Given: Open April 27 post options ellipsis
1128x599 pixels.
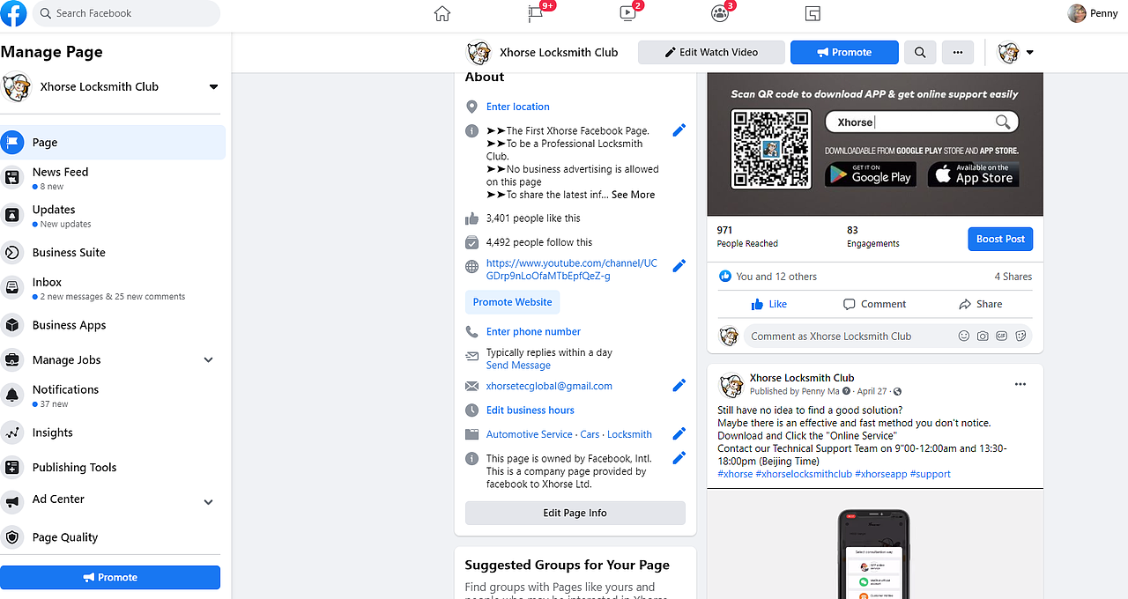Looking at the screenshot, I should coord(1020,385).
